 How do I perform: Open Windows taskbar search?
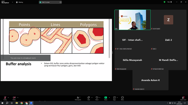(7, 103)
